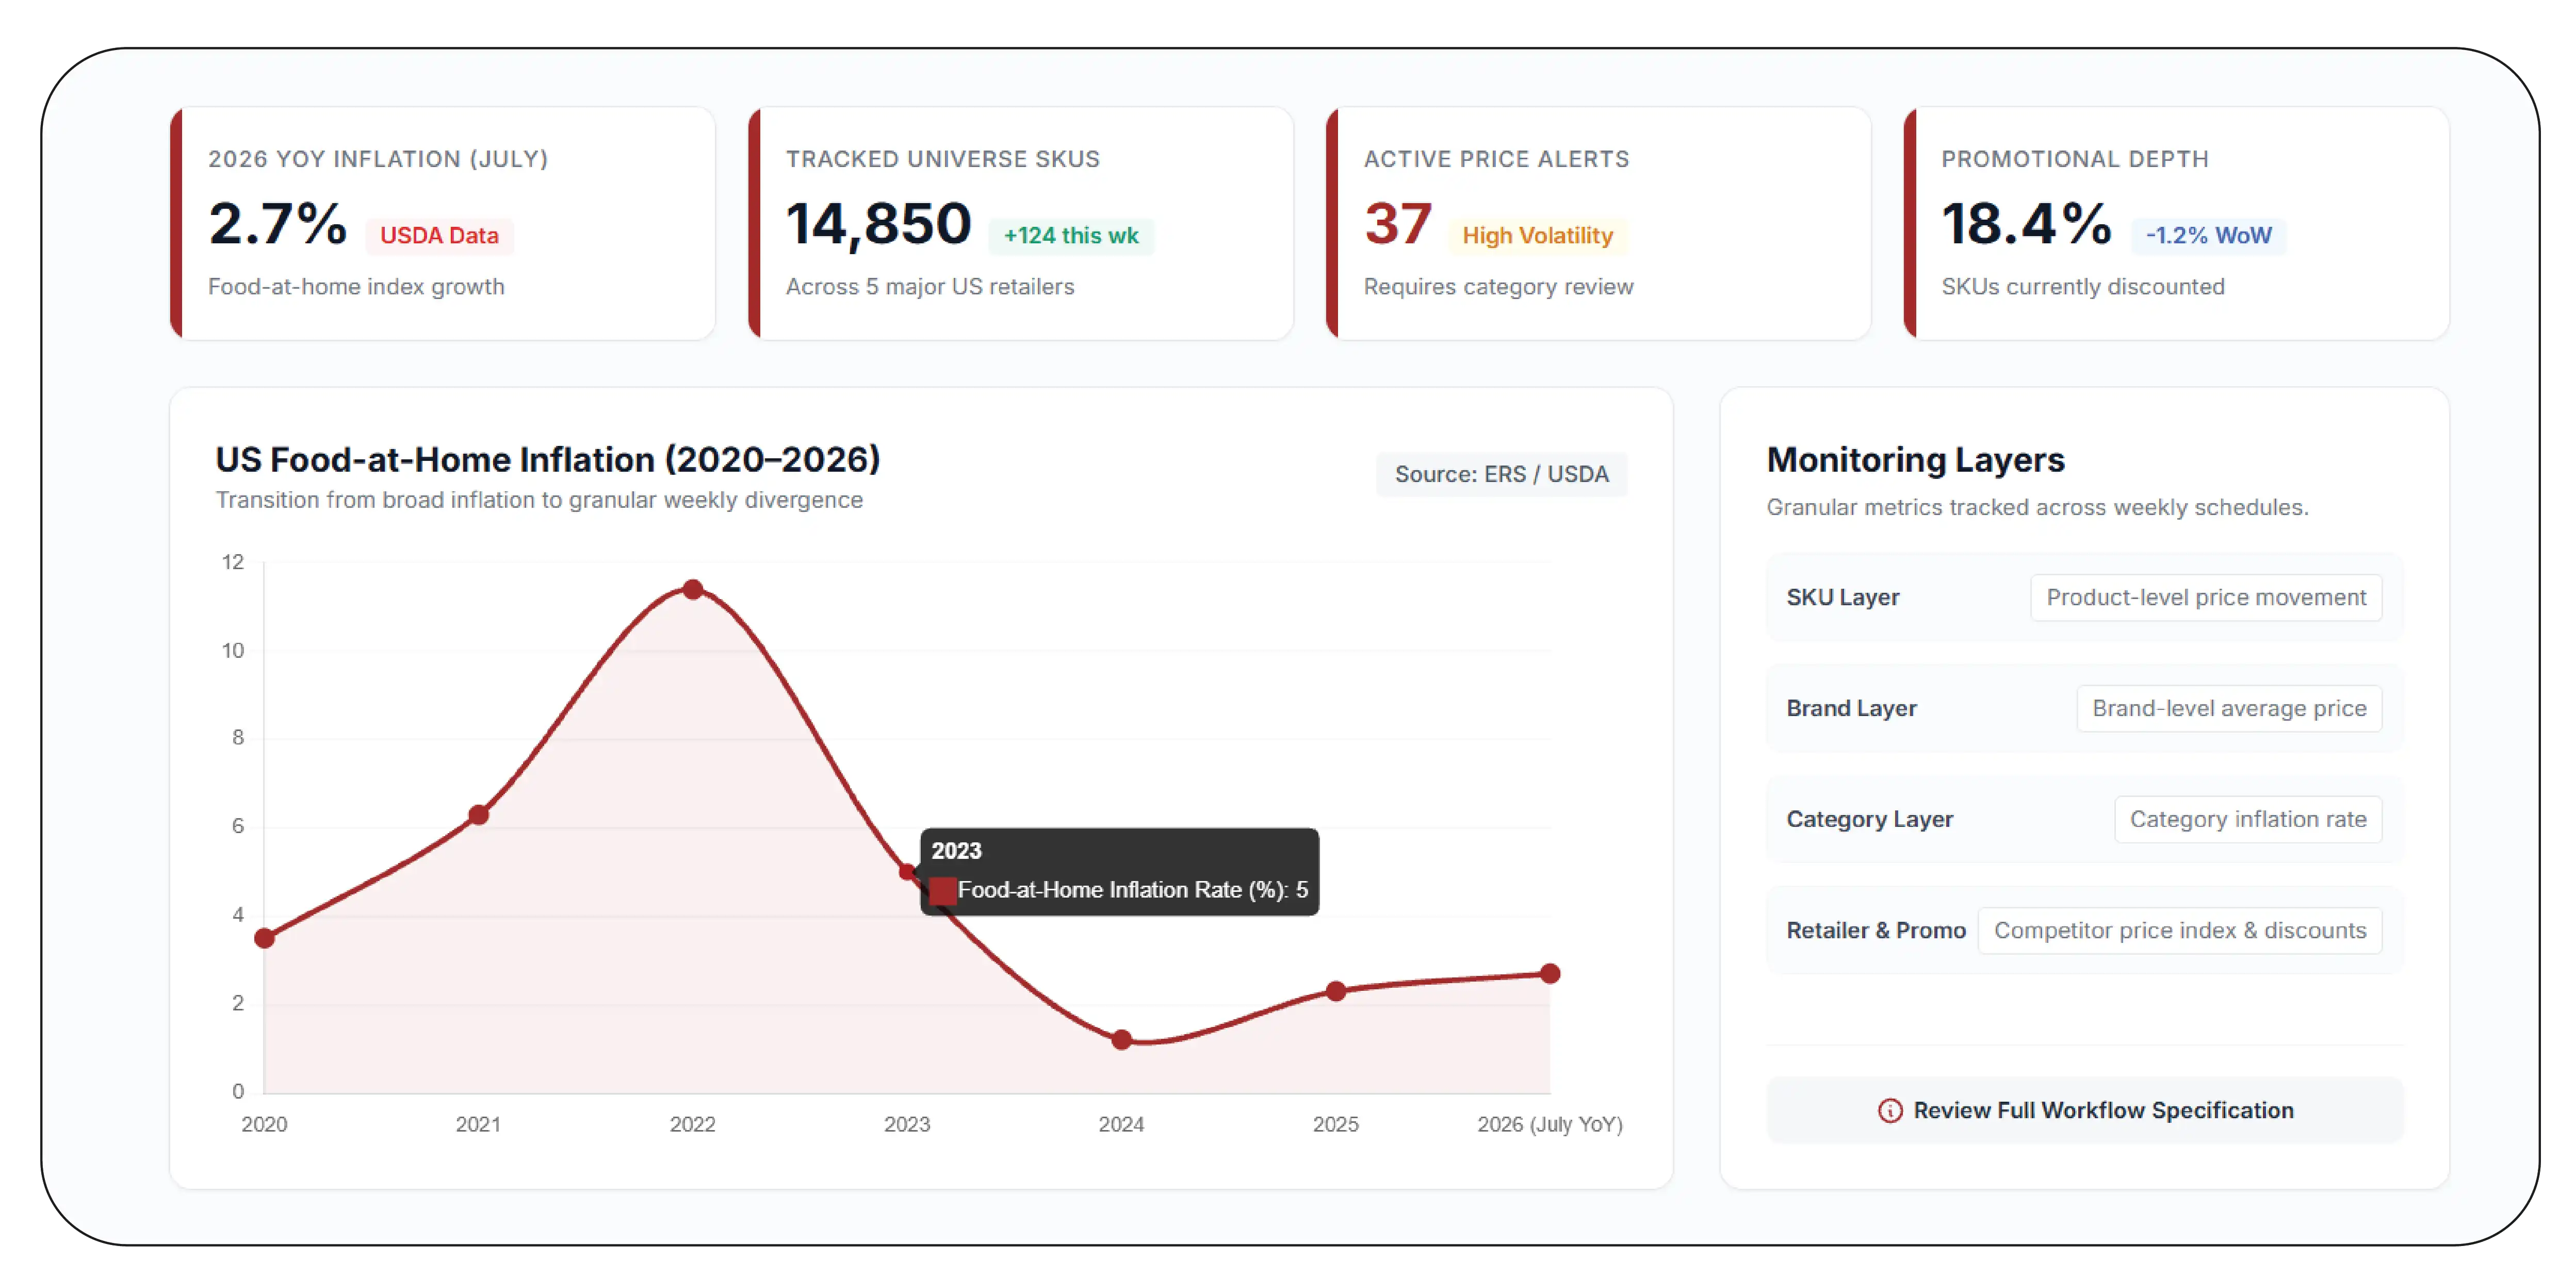The height and width of the screenshot is (1278, 2576).
Task: Select the y-axis value 12
Action: (x=233, y=561)
